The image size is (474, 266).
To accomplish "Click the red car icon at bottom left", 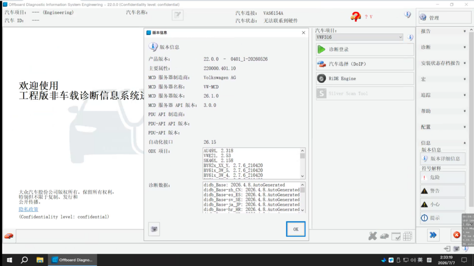I will 9,236.
